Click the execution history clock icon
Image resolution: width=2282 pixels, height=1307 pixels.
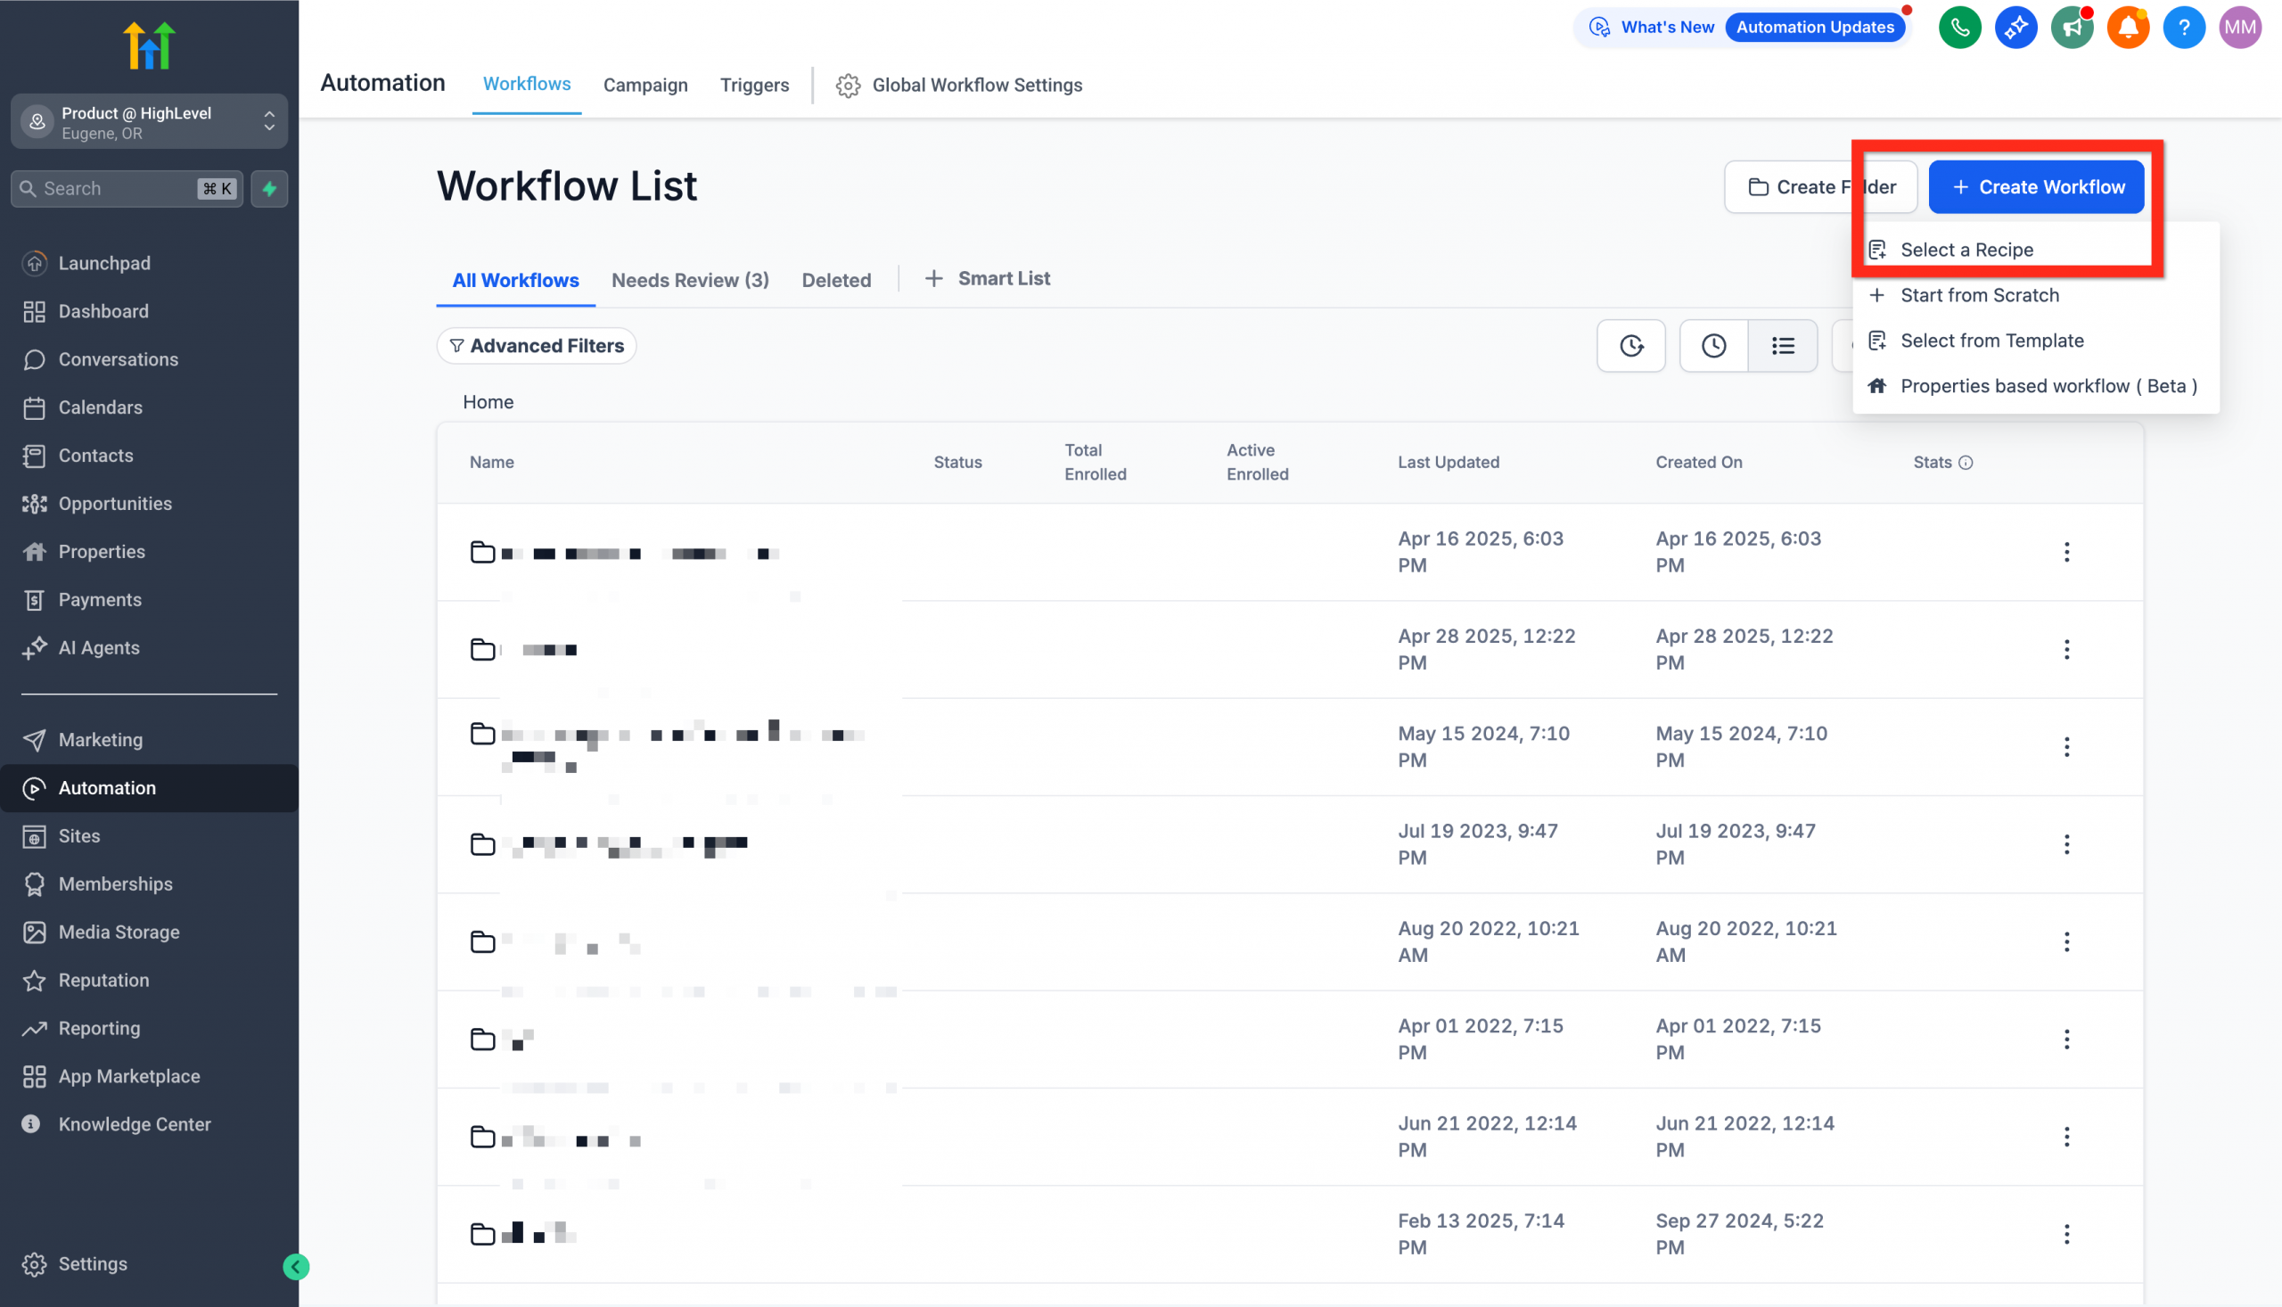tap(1713, 346)
